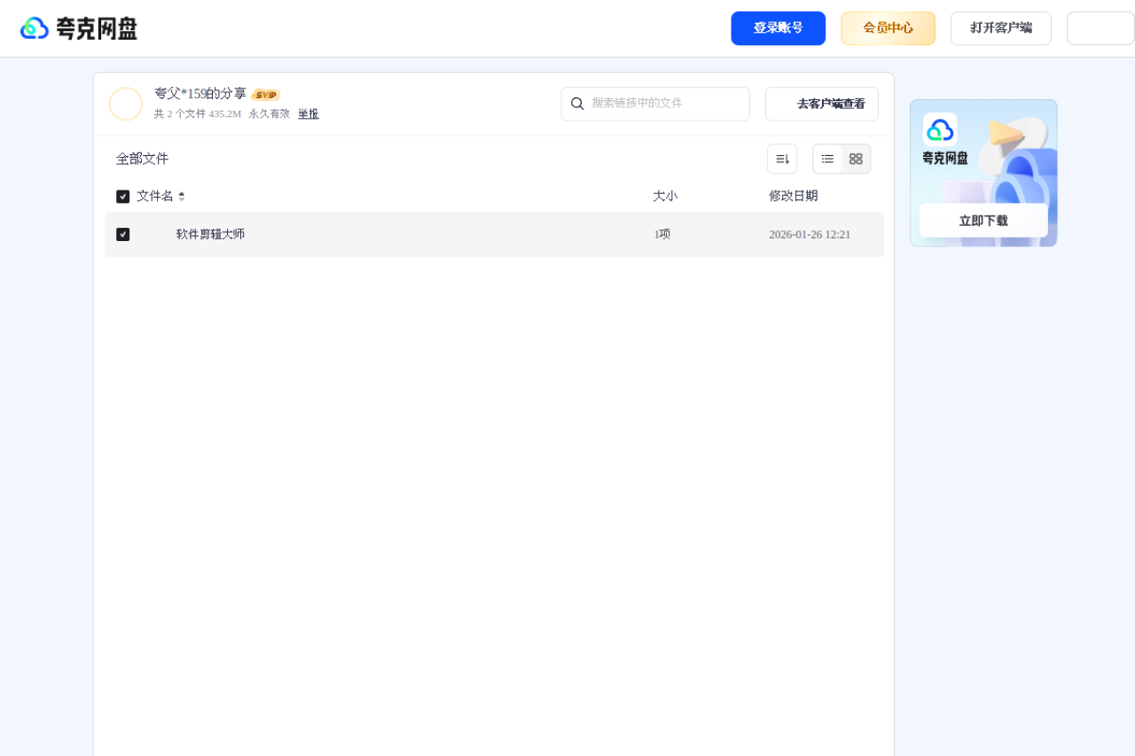Click the 夸克网盘 logo icon
The image size is (1135, 756).
(34, 27)
